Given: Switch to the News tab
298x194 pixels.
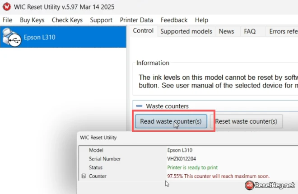Looking at the screenshot, I should point(226,31).
